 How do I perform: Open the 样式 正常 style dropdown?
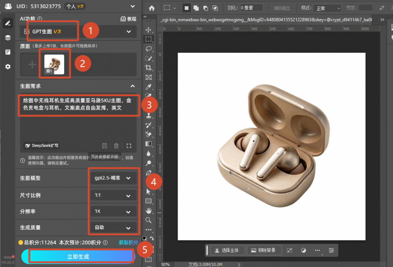pyautogui.click(x=327, y=8)
